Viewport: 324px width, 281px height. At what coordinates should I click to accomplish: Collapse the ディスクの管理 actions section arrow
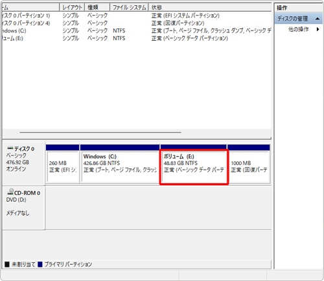pos(318,19)
